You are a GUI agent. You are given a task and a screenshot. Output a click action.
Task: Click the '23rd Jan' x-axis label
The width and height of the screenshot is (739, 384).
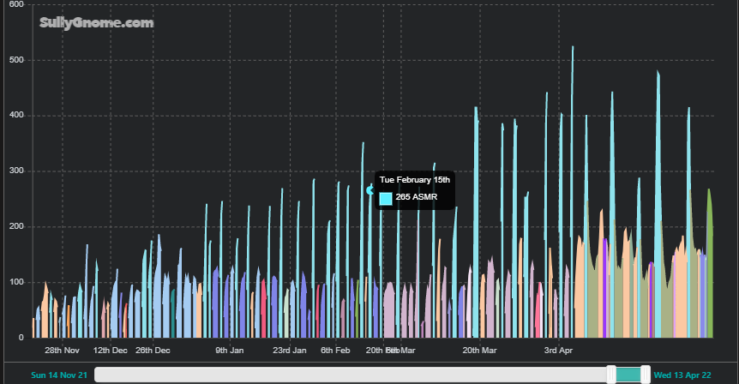pyautogui.click(x=290, y=351)
